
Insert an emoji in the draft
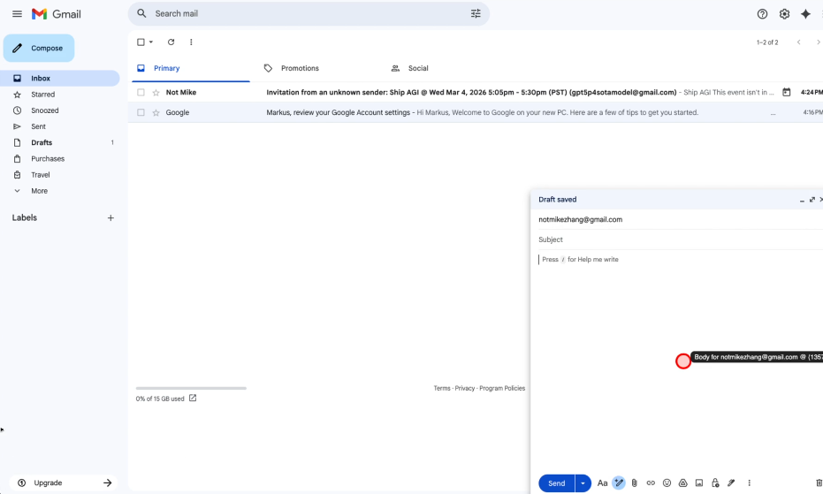[667, 483]
